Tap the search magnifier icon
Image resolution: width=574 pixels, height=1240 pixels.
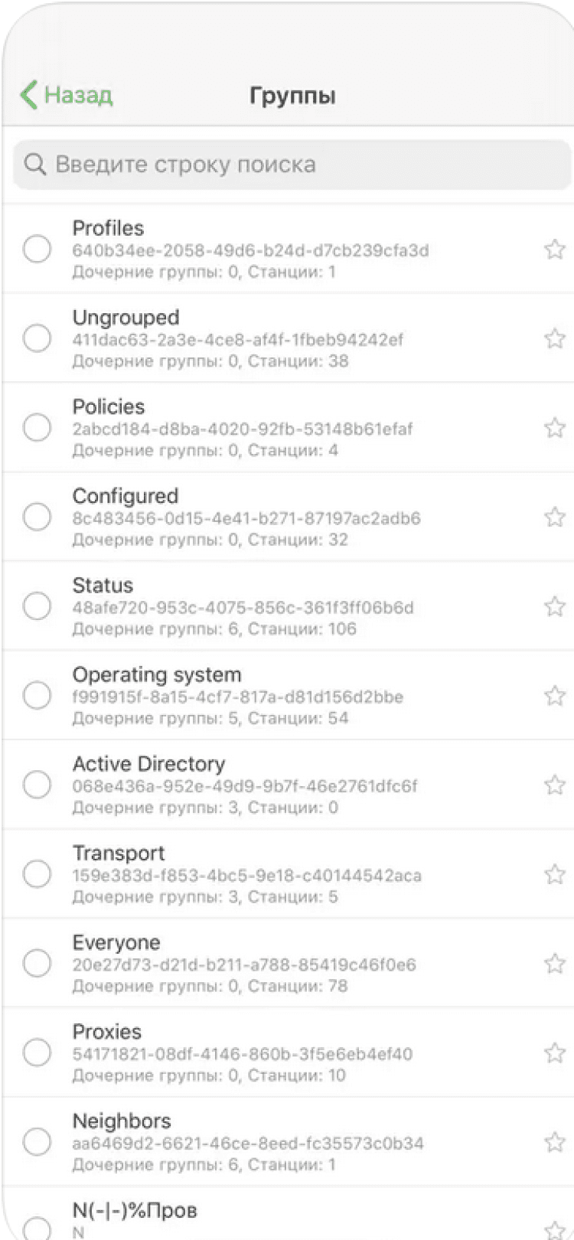point(35,164)
